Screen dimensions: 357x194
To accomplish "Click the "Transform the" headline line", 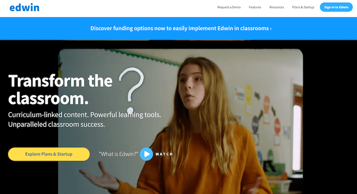I will tap(60, 81).
